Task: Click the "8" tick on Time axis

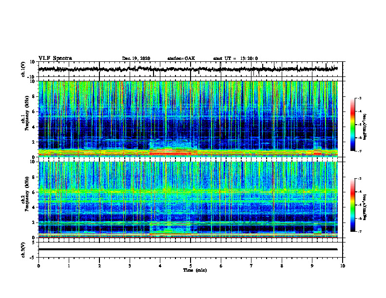Action: 282,266
